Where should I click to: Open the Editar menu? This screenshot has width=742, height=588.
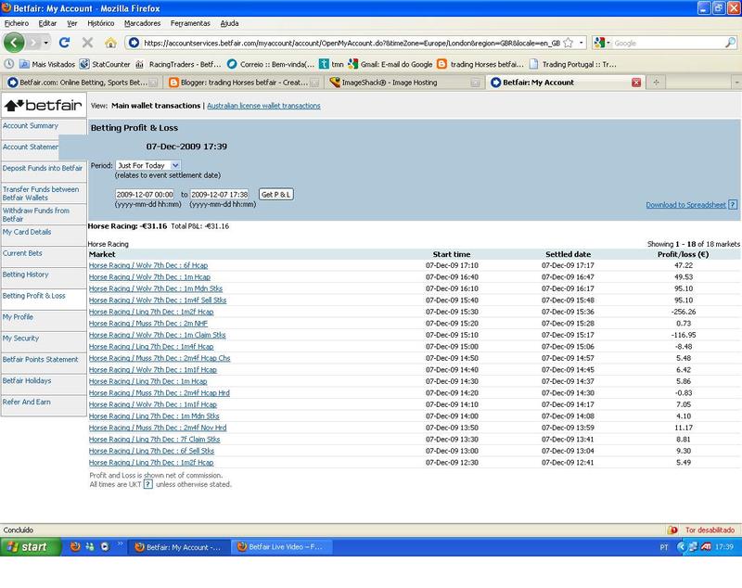click(x=47, y=23)
